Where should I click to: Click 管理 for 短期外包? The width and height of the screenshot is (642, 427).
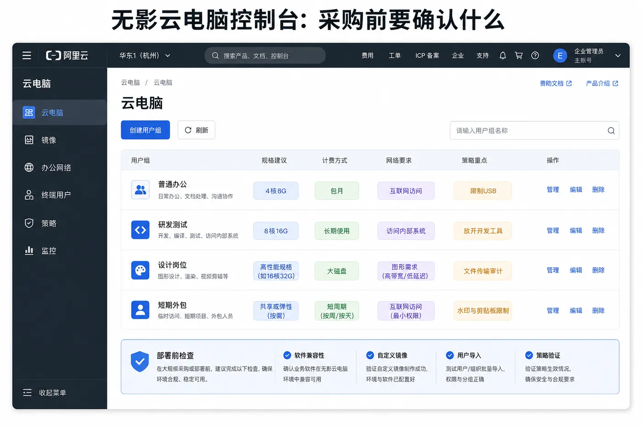point(553,310)
